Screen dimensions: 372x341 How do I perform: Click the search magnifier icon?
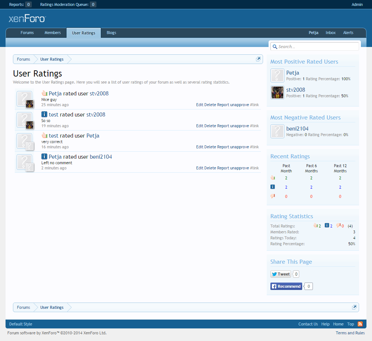(x=275, y=47)
